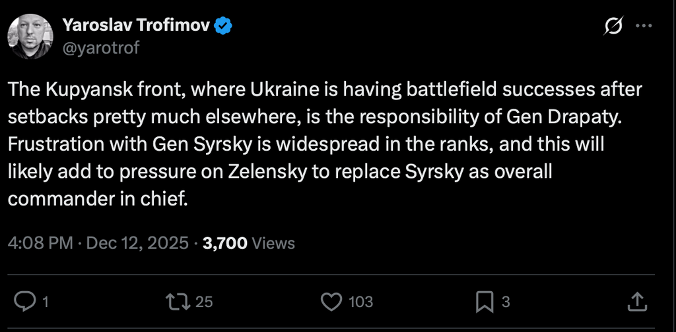Click the bookmark count of 3
The height and width of the screenshot is (332, 676).
click(x=506, y=302)
